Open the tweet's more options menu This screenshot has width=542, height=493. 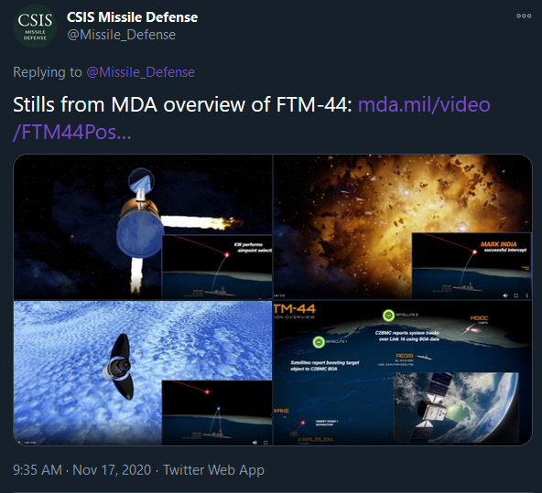[524, 16]
